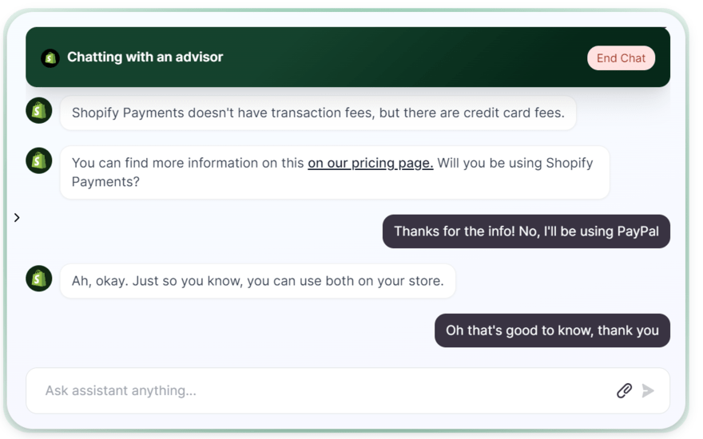Click the Shopify Payments transaction fees message
The image size is (703, 439).
(318, 113)
